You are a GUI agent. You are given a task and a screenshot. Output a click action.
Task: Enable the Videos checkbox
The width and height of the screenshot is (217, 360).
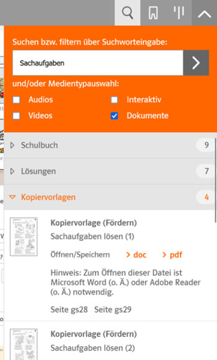(x=16, y=116)
